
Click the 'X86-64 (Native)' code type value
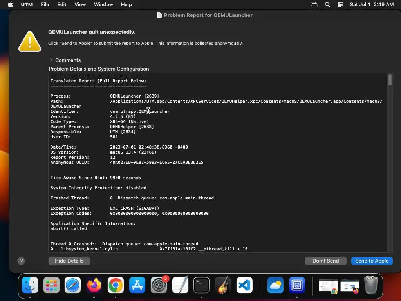point(129,122)
